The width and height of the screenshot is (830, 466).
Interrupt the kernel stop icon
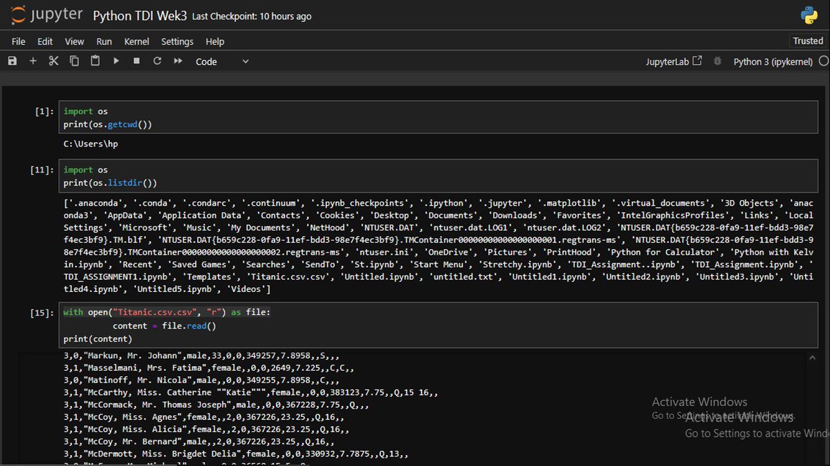tap(136, 61)
